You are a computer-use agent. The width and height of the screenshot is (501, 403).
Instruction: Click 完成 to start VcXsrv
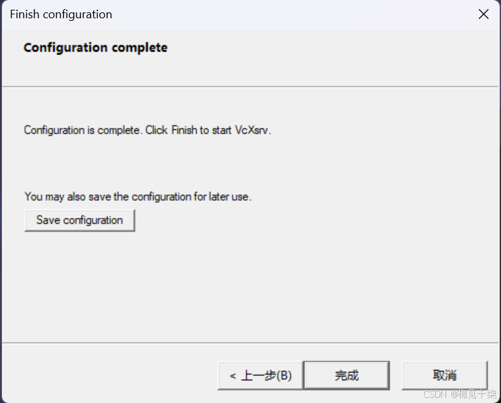(x=347, y=375)
